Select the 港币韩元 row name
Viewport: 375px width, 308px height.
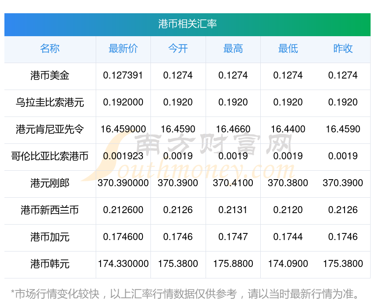pyautogui.click(x=50, y=264)
